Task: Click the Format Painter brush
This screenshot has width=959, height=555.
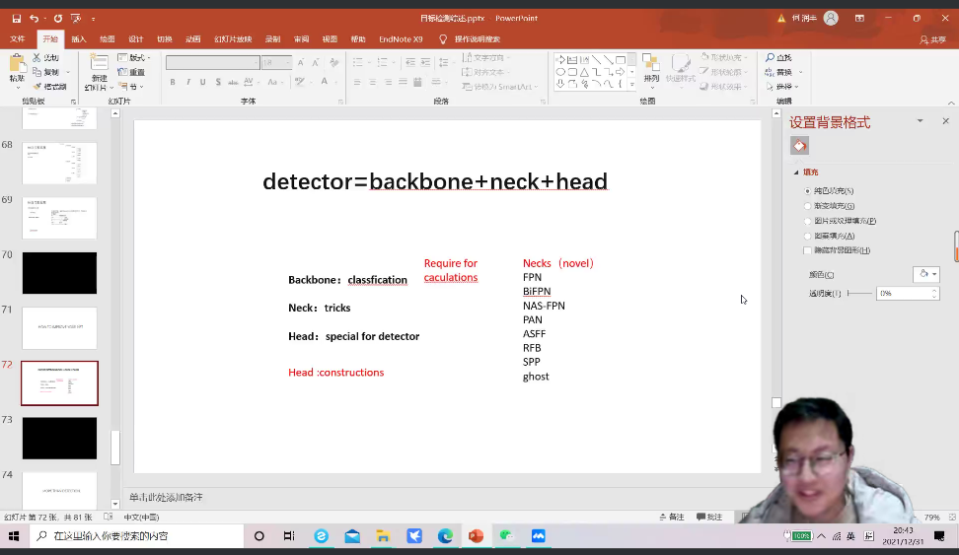Action: tap(37, 86)
